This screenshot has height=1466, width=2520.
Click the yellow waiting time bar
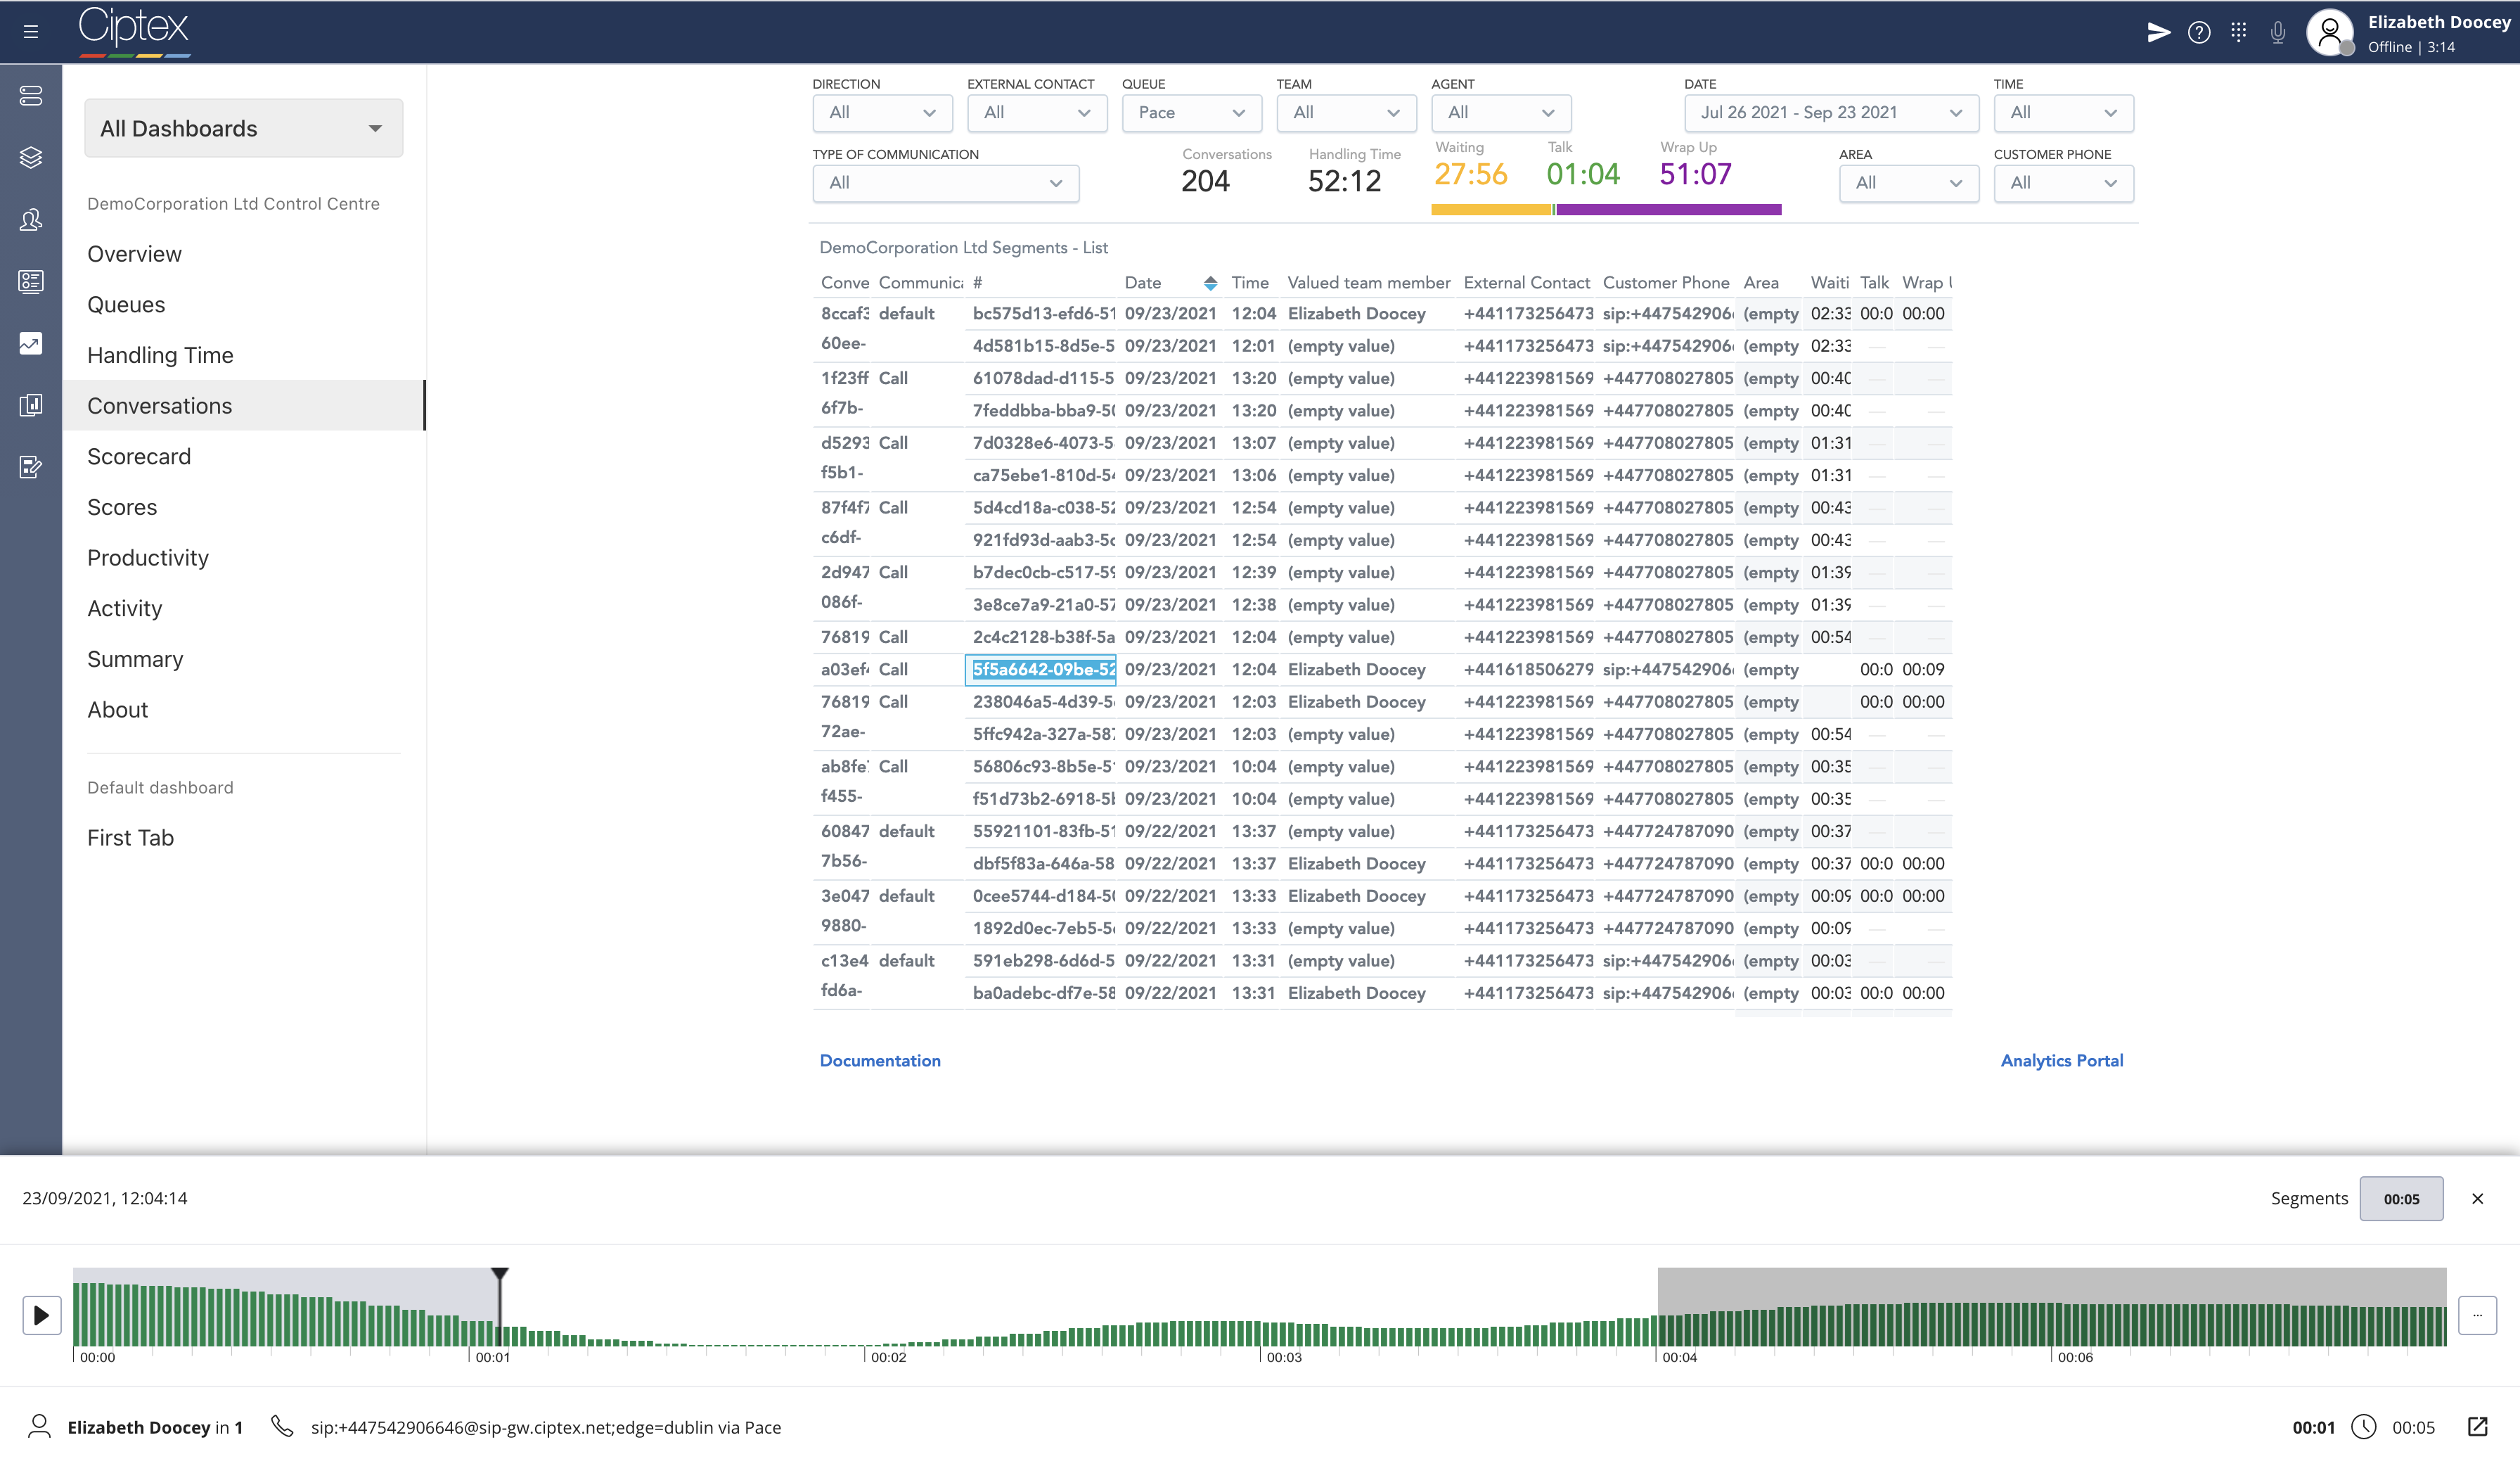1491,210
